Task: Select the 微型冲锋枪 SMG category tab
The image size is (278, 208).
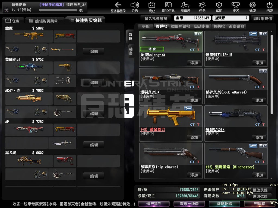Action: (x=181, y=26)
